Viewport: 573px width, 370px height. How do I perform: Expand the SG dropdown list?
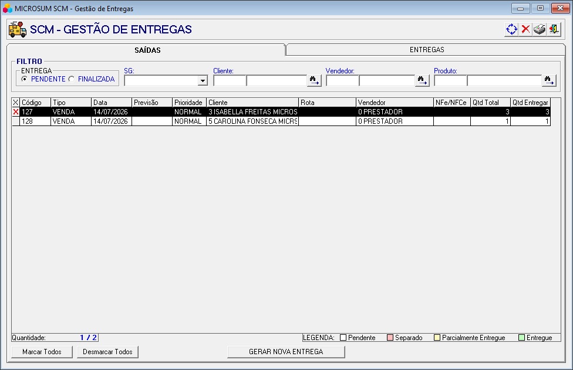point(203,81)
